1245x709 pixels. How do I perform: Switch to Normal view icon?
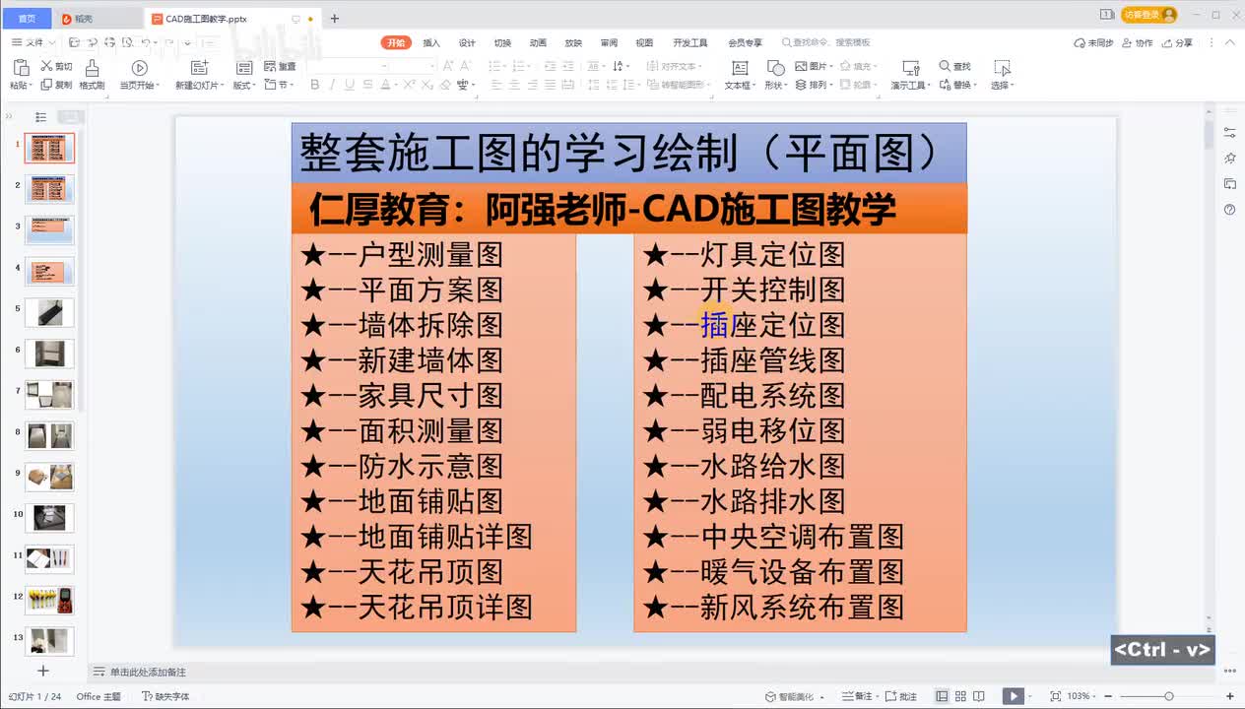(943, 696)
